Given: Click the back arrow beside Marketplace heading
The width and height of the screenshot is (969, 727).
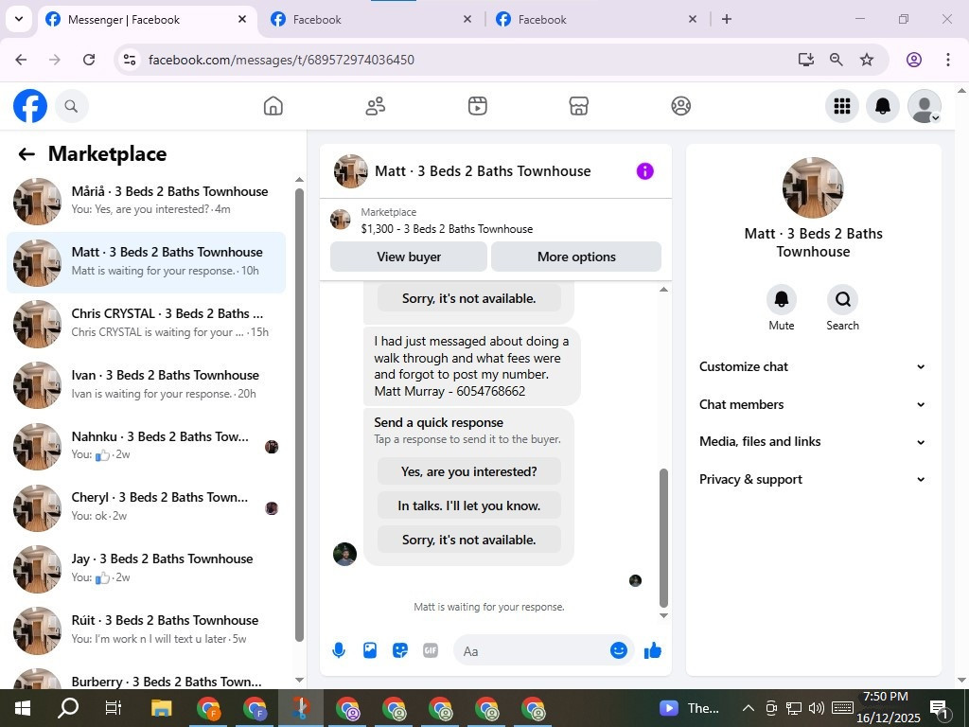Looking at the screenshot, I should 26,154.
